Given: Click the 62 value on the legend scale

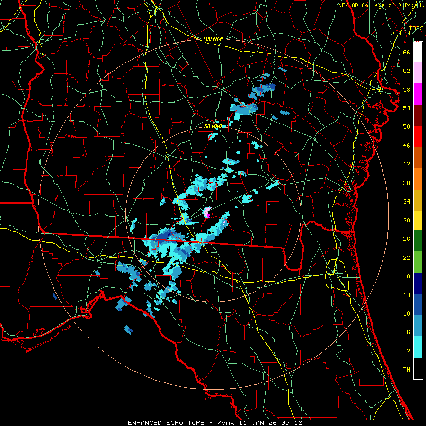Looking at the screenshot, I should [407, 71].
